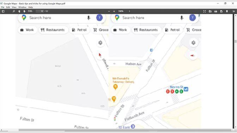Screen dimensions: 237x133
Task: Click the '/ 52' total pages text
Action: (46, 11)
